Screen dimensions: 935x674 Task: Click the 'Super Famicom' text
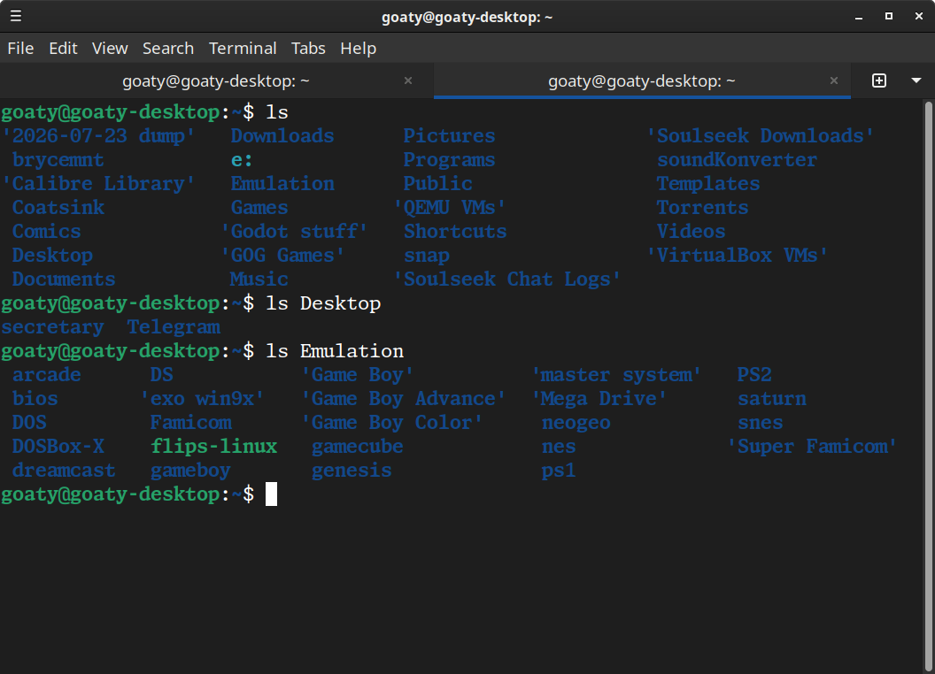click(812, 446)
